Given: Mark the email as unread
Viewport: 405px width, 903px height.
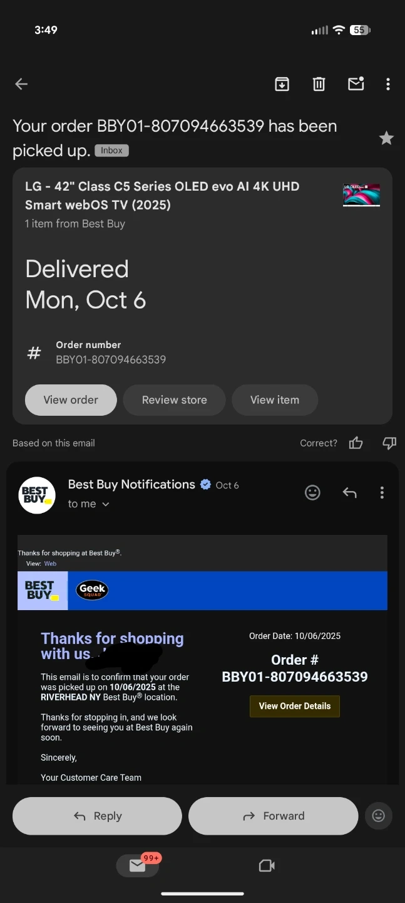Looking at the screenshot, I should (x=356, y=83).
